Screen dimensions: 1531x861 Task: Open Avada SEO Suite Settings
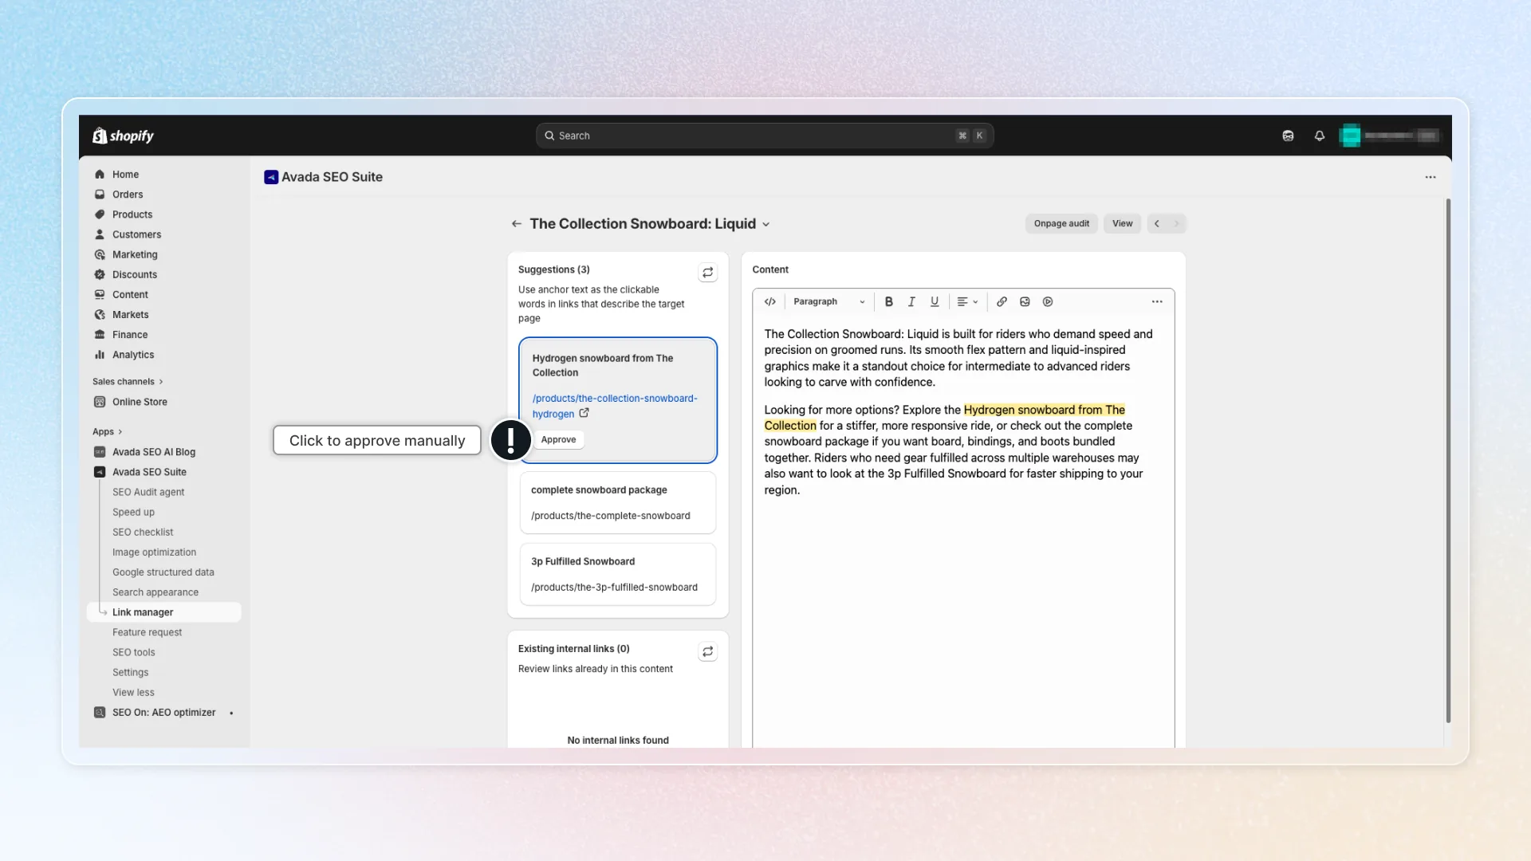point(130,672)
